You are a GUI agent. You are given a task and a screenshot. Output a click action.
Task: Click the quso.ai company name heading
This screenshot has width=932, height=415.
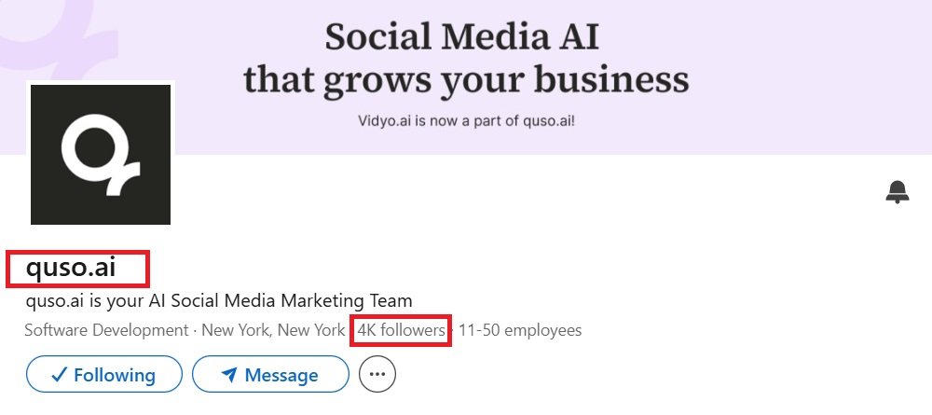pyautogui.click(x=70, y=268)
